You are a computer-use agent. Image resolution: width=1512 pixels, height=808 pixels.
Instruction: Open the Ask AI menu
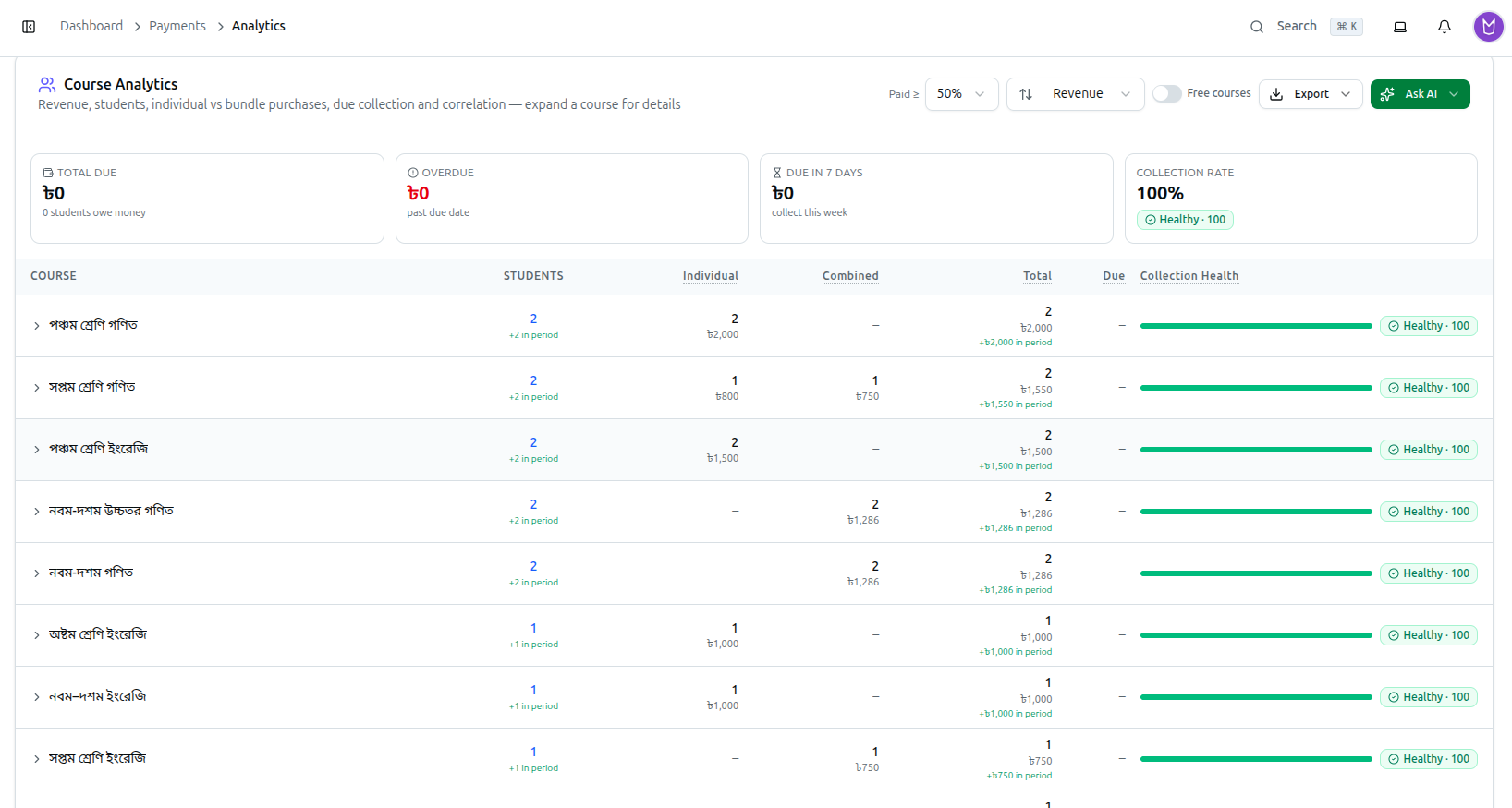click(x=1420, y=94)
